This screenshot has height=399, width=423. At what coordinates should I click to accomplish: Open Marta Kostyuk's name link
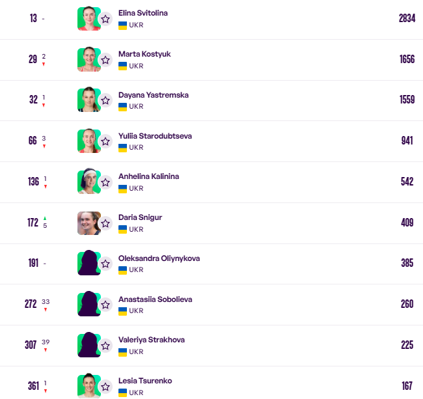click(144, 54)
